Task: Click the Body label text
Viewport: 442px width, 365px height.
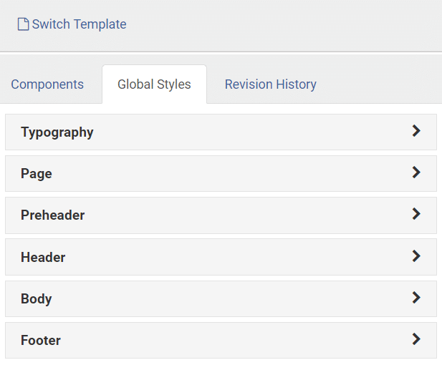Action: [37, 299]
